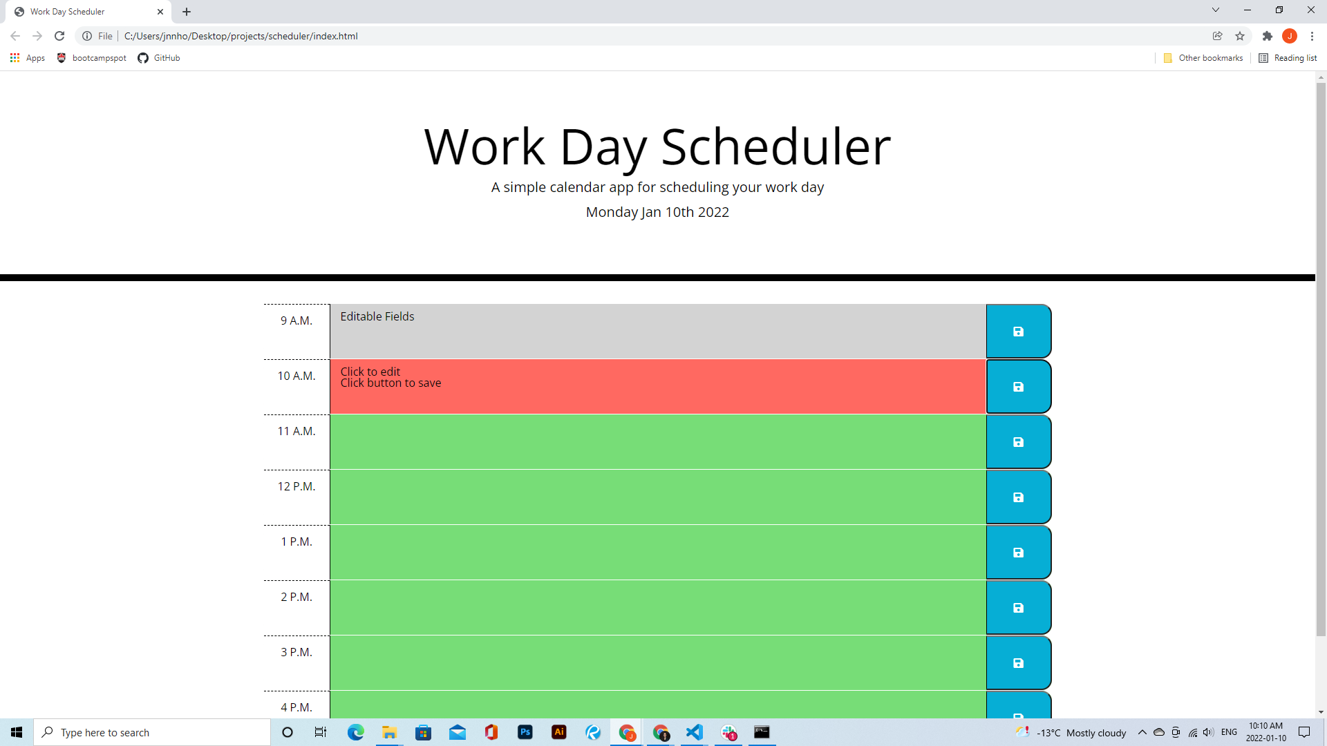Image resolution: width=1327 pixels, height=746 pixels.
Task: Click the address bar URL
Action: pos(241,36)
